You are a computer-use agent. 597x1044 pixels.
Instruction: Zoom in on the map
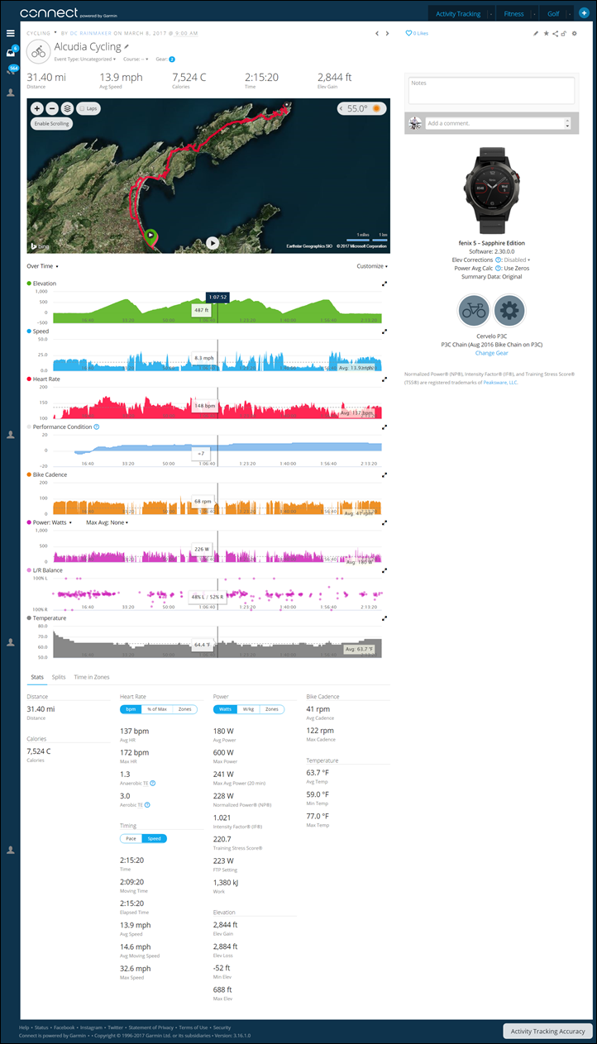(37, 108)
